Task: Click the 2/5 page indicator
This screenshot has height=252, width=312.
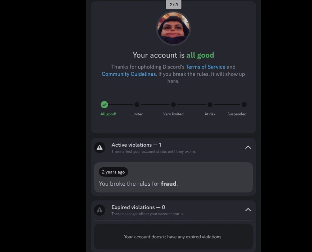Action: (174, 5)
